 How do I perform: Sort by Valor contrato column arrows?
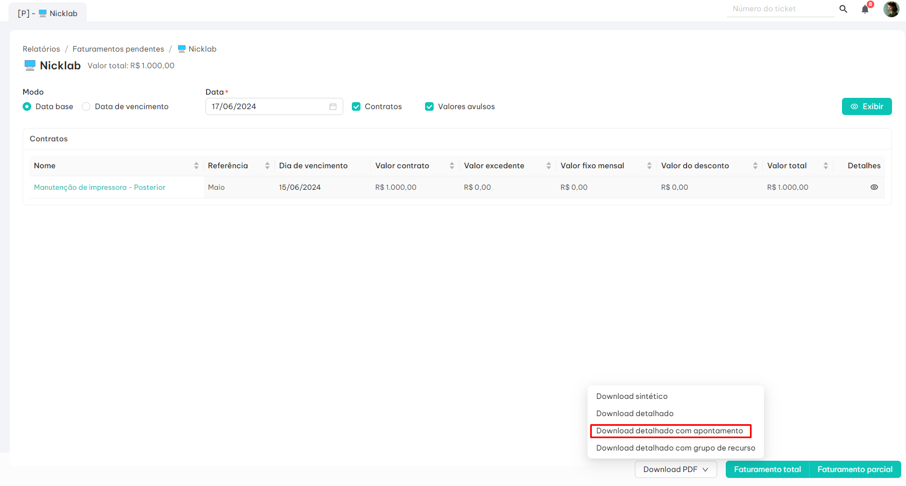pyautogui.click(x=452, y=166)
